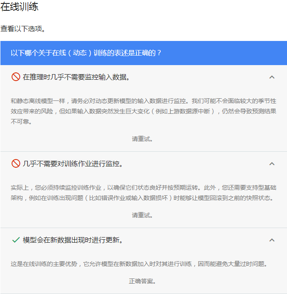Collapse the 在推理时几乎不需要监控输入数据 answer with its chevron
Viewport: 287px width, 294px height.
click(271, 77)
